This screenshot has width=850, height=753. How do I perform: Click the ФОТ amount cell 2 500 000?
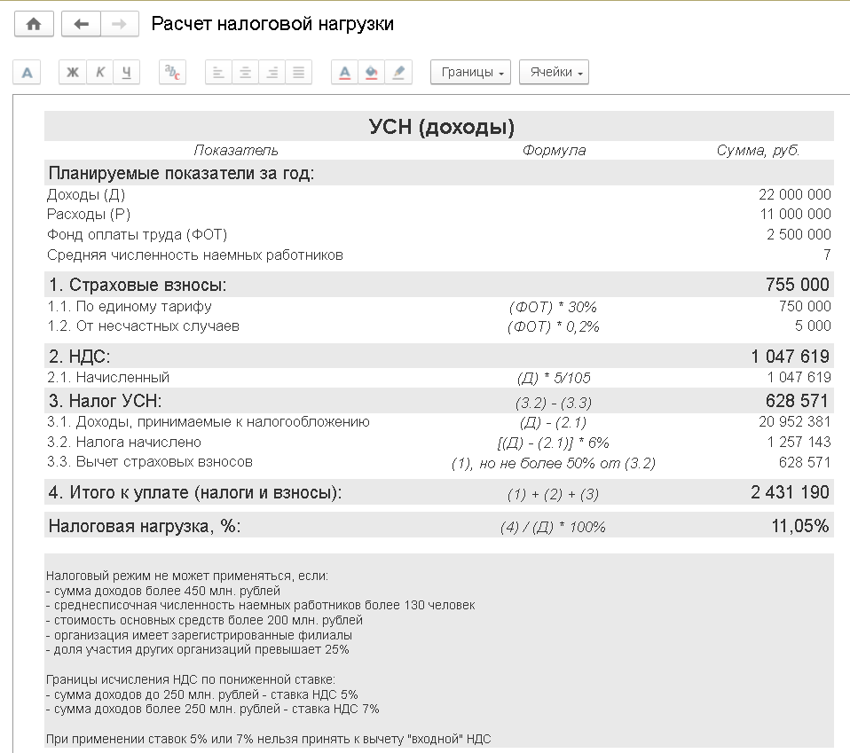point(799,234)
